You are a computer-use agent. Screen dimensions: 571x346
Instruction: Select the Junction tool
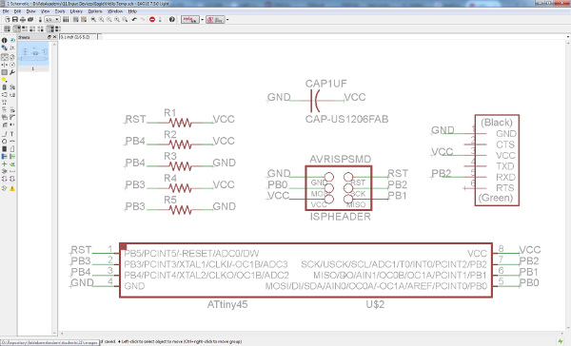[5, 163]
